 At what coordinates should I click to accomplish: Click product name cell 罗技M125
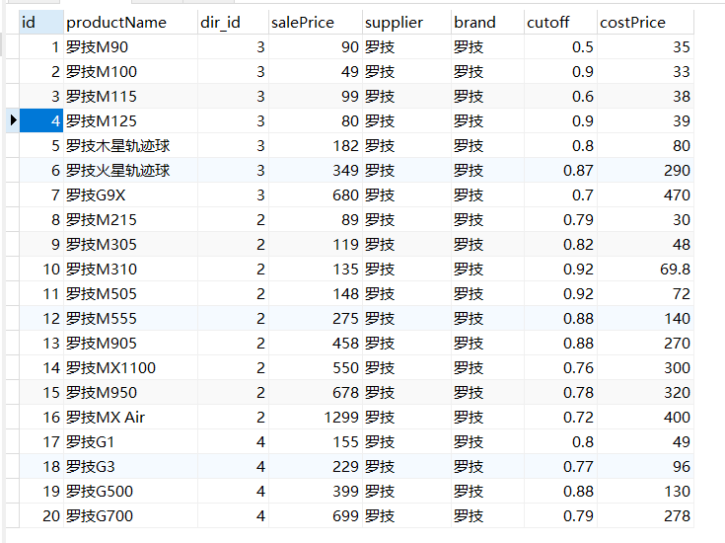pyautogui.click(x=130, y=120)
